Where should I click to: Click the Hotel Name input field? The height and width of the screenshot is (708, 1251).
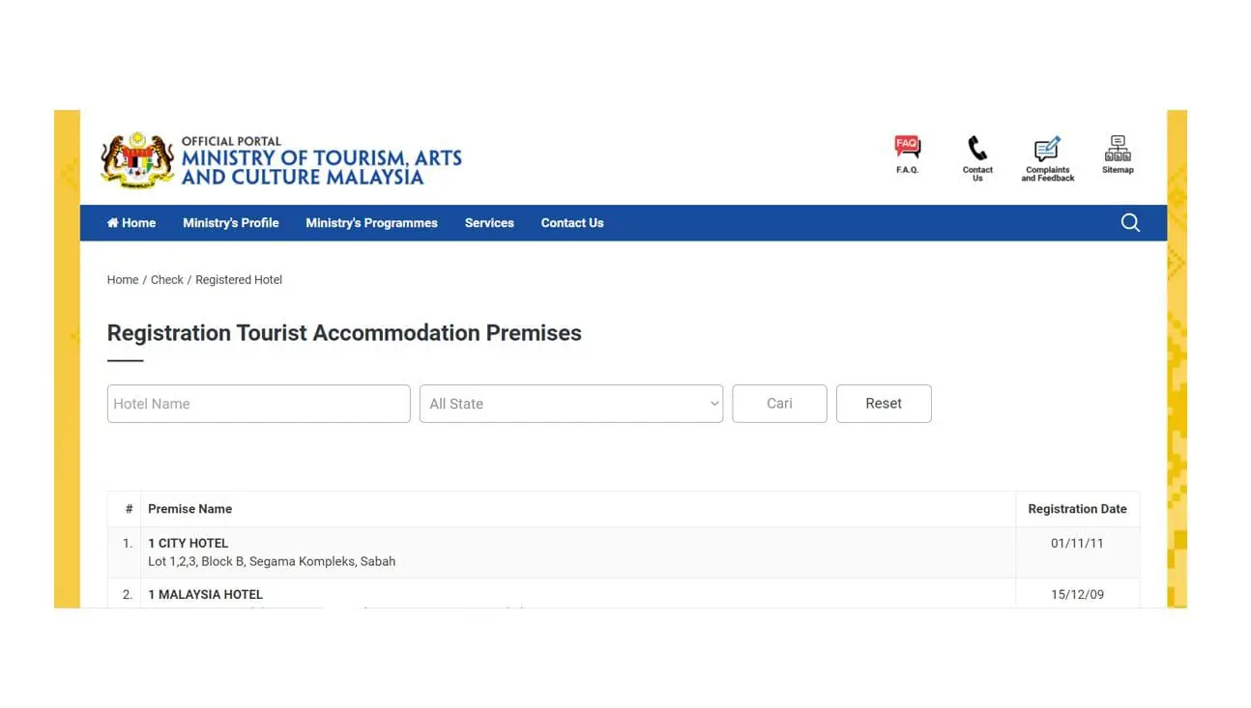coord(258,404)
